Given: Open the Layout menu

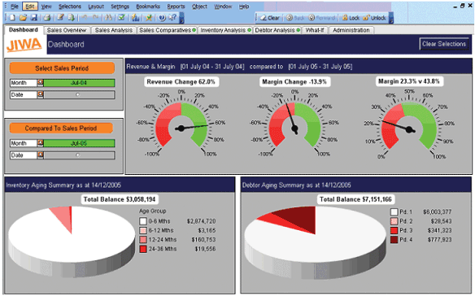Looking at the screenshot, I should 96,7.
